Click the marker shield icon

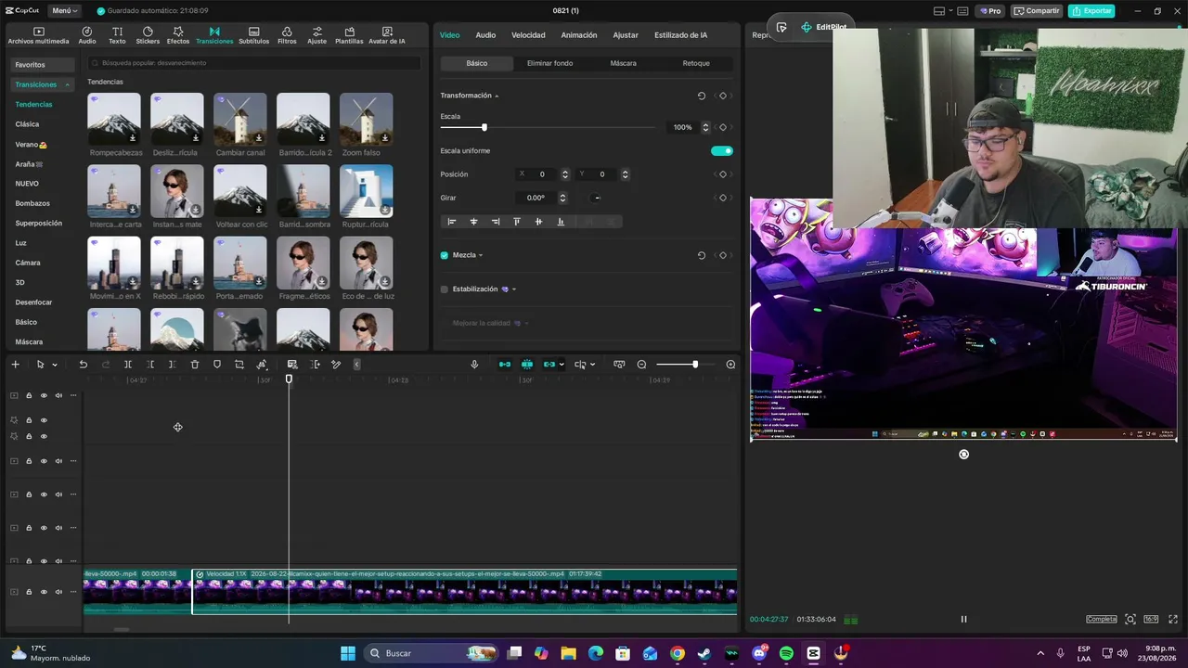coord(217,365)
